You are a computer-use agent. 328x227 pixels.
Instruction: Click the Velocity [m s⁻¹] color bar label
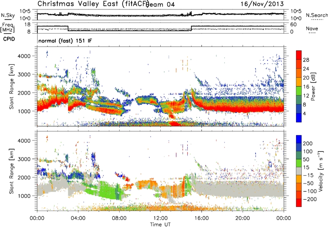click(321, 171)
